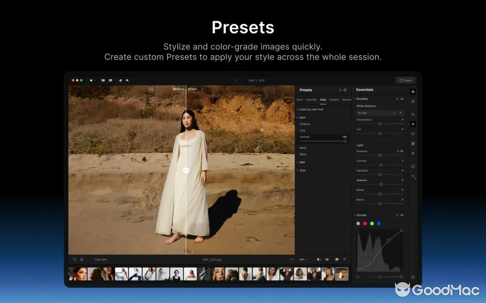Expand the B&W presets group

point(302,162)
